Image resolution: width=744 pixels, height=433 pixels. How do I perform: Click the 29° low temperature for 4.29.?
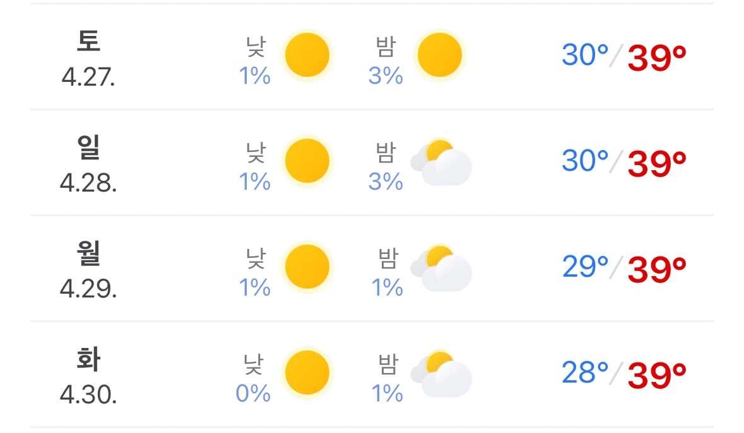point(585,267)
